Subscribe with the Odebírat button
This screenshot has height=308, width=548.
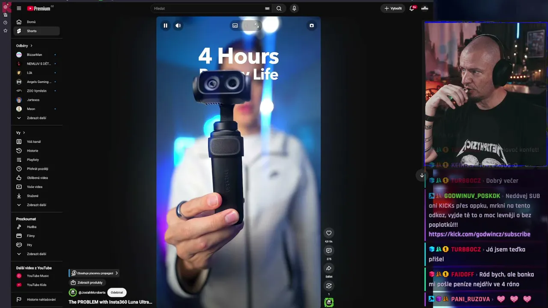click(117, 293)
